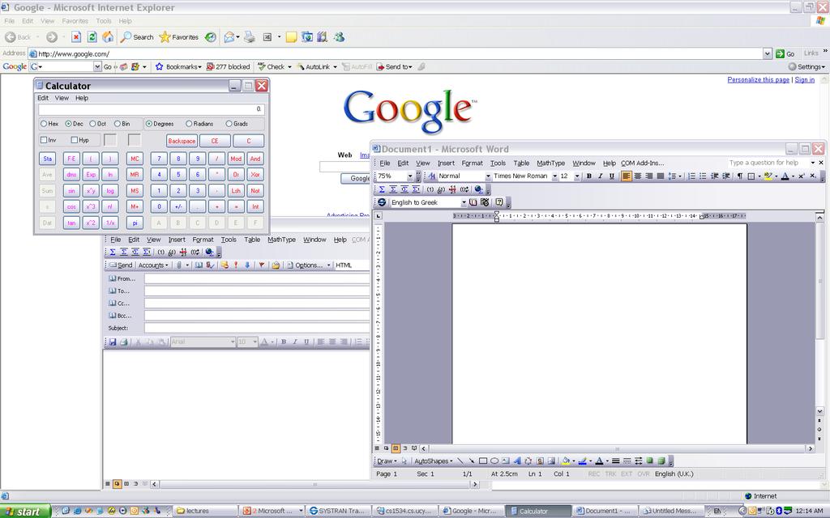Image resolution: width=830 pixels, height=518 pixels.
Task: Open the History icon in Internet Explorer
Action: pos(211,37)
